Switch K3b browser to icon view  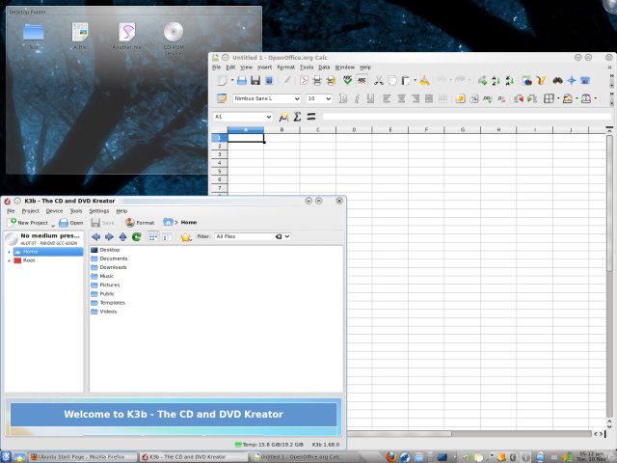pyautogui.click(x=153, y=237)
